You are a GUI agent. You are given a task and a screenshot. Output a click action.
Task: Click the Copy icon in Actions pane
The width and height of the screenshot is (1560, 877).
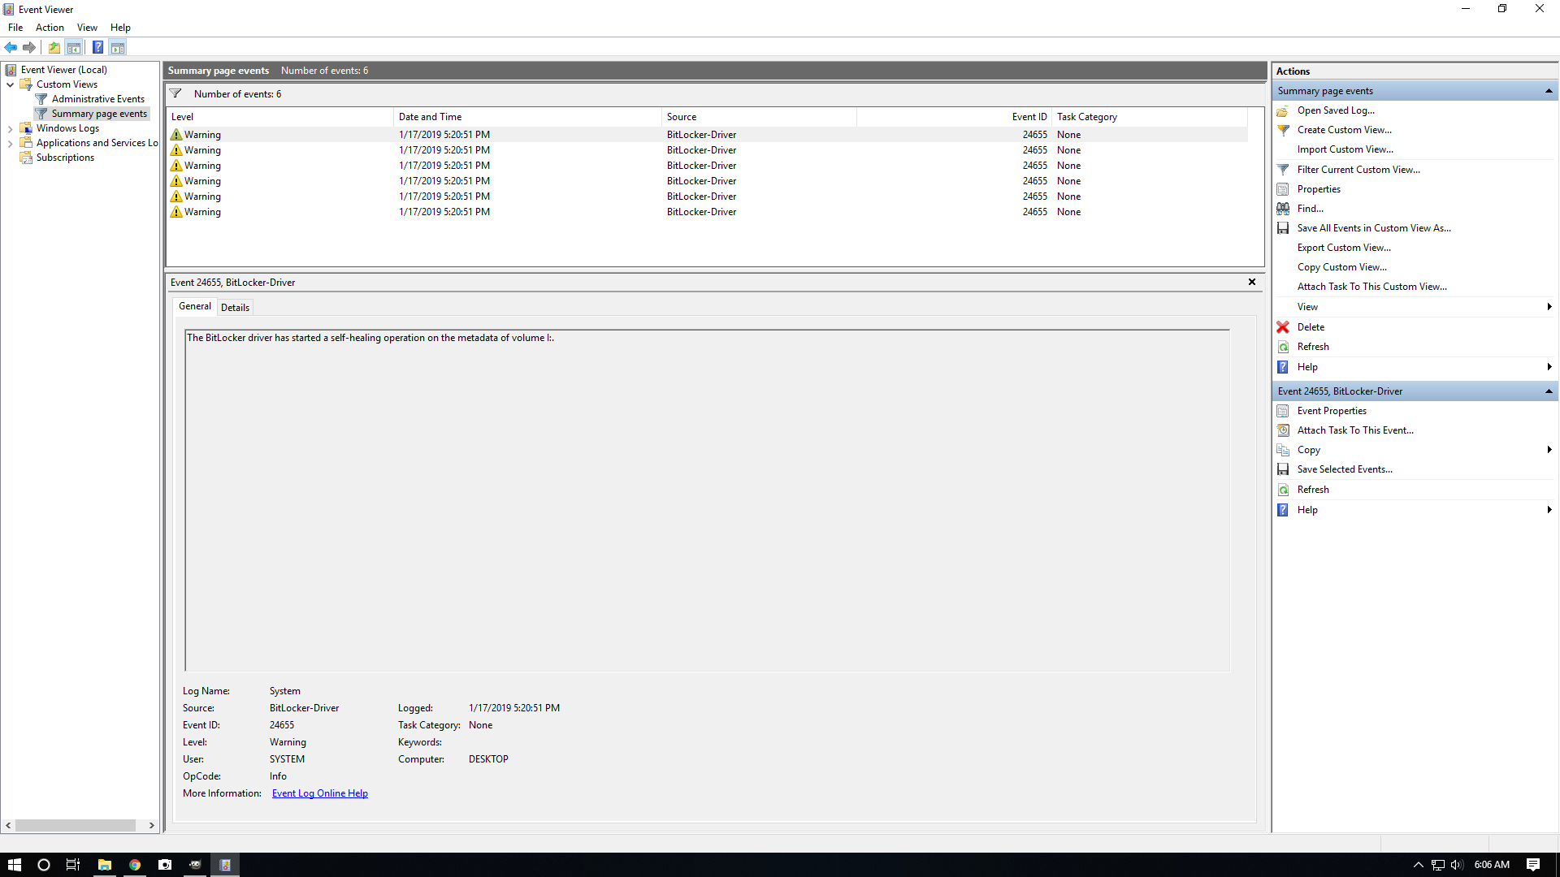tap(1283, 450)
